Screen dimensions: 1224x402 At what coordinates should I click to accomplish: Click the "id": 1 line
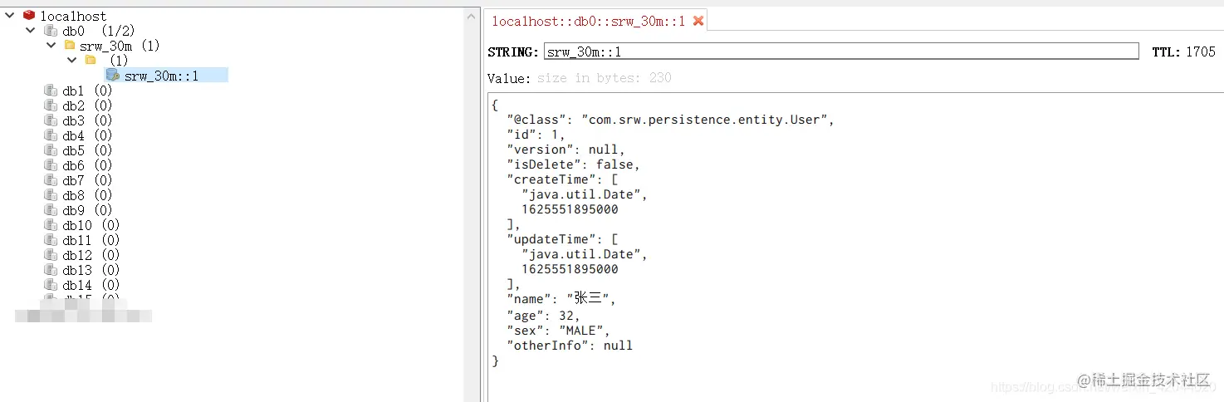click(x=536, y=135)
